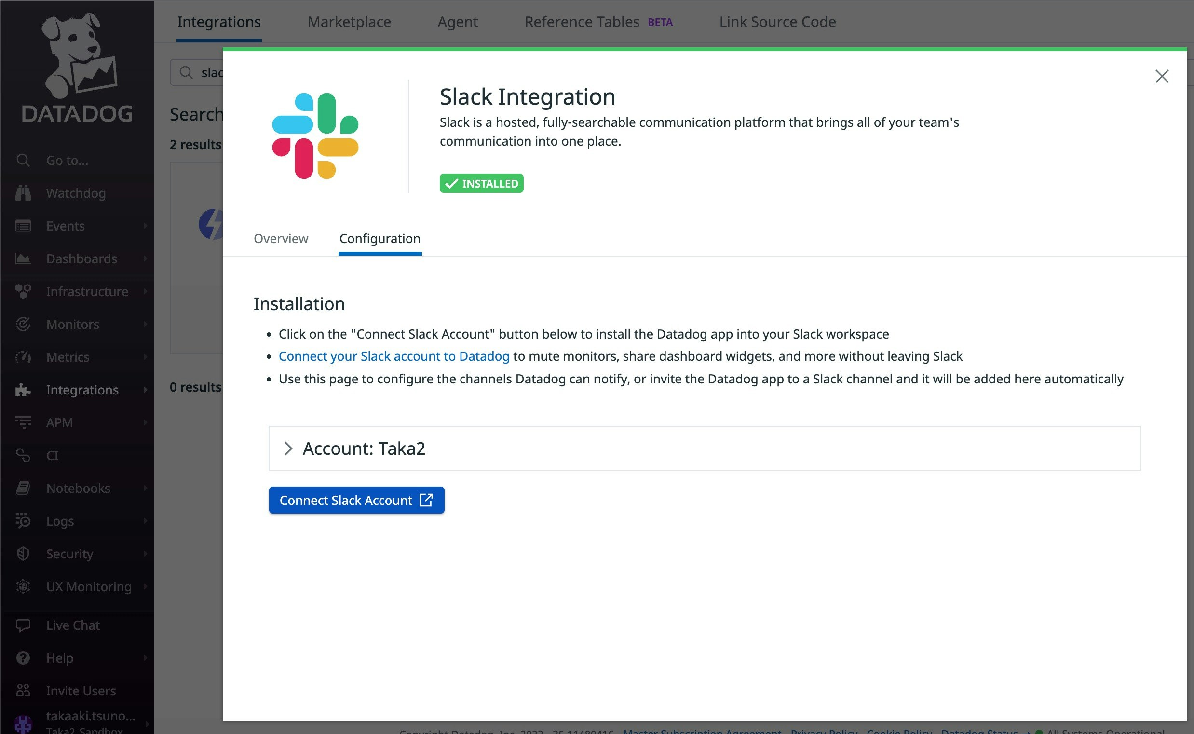The height and width of the screenshot is (734, 1194).
Task: Switch to the Overview tab
Action: pyautogui.click(x=281, y=239)
